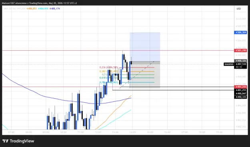Screen dimensions: 250x147
Task: Click the orange EMA value 4488,853
Action: pyautogui.click(x=32, y=9)
